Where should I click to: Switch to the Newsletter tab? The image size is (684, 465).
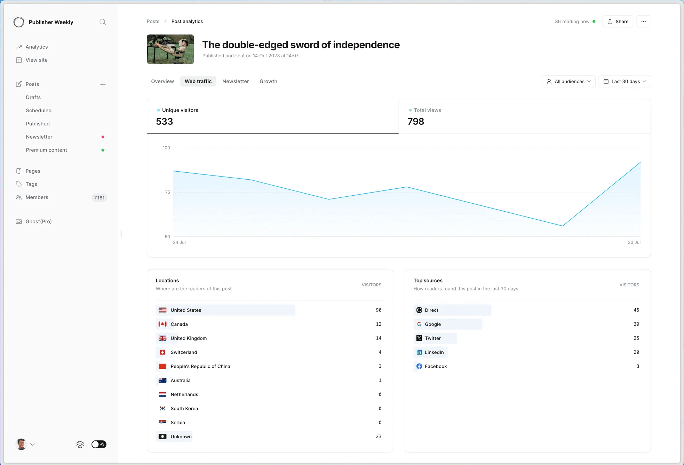(236, 81)
